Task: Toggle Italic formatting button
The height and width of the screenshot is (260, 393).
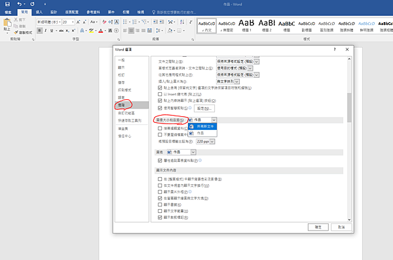Action: (46, 31)
